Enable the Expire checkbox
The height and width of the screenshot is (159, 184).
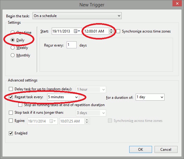(11, 121)
